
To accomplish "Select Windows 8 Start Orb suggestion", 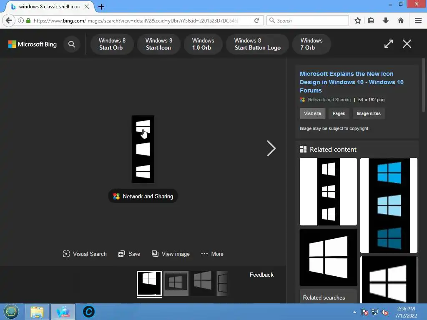I will [x=112, y=44].
